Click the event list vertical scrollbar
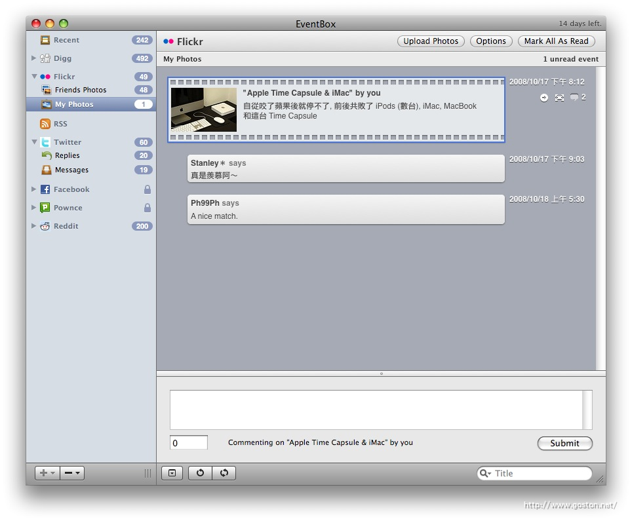Image resolution: width=632 pixels, height=521 pixels. click(x=601, y=218)
